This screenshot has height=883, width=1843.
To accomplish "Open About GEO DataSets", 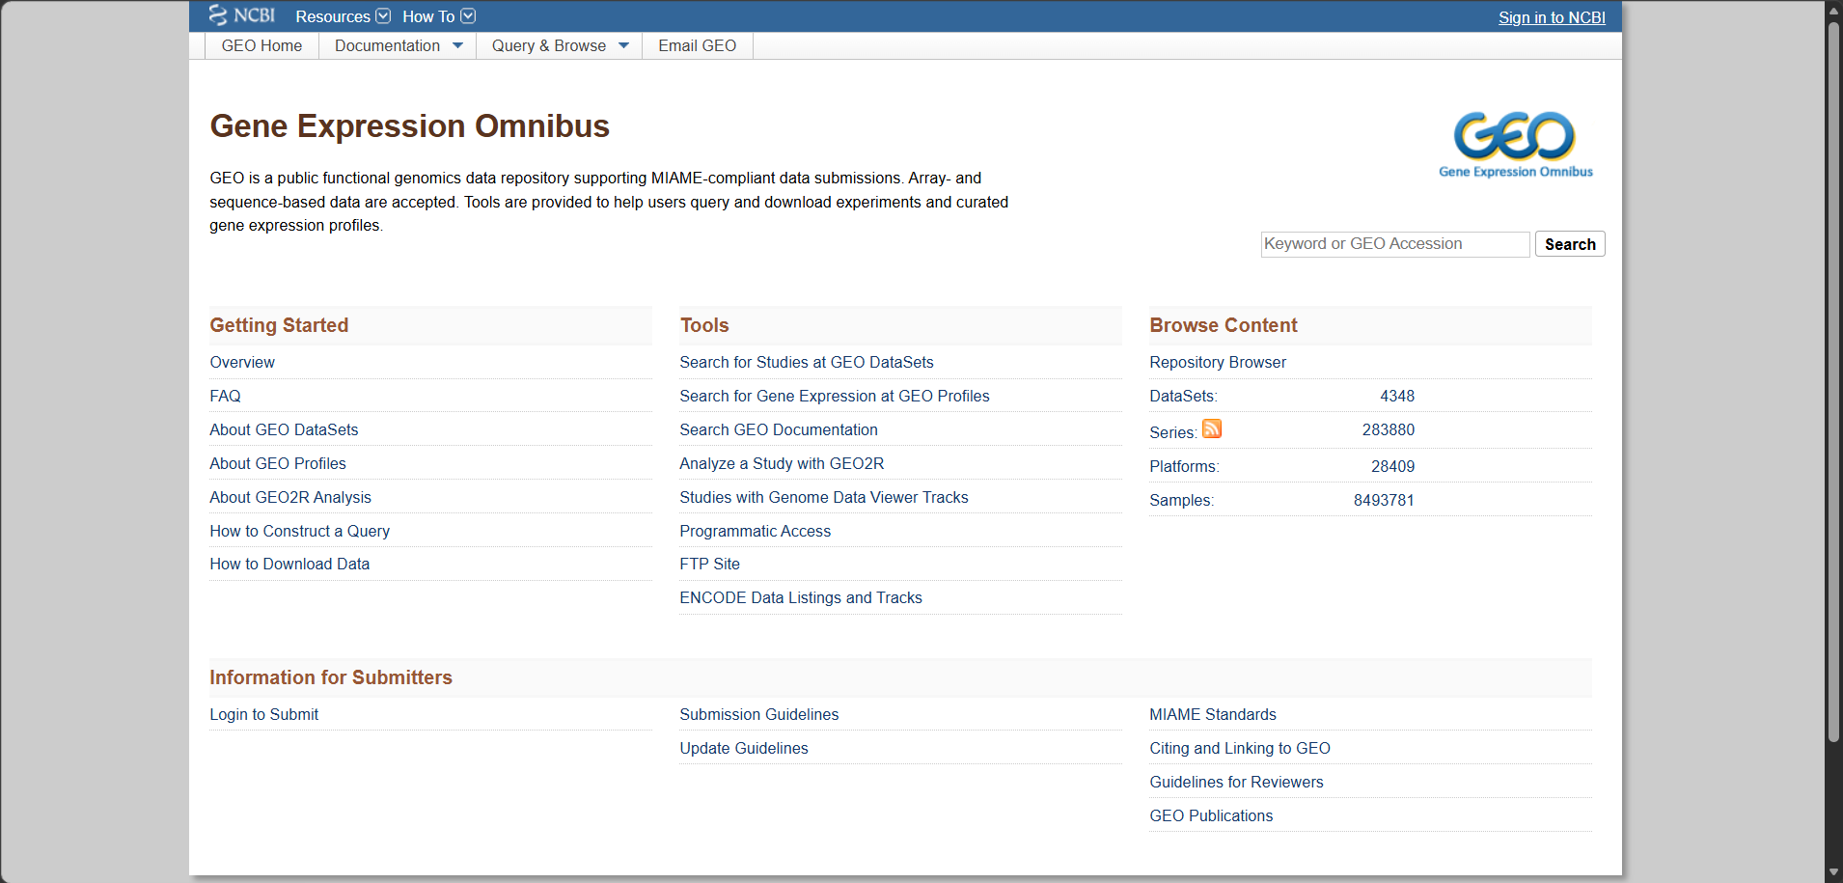I will [284, 429].
